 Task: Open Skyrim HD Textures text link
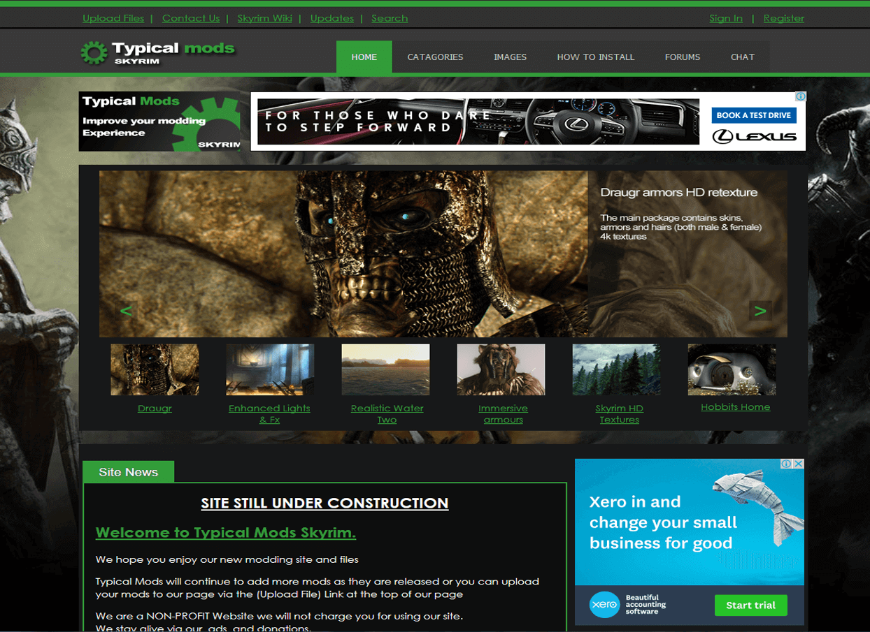619,414
